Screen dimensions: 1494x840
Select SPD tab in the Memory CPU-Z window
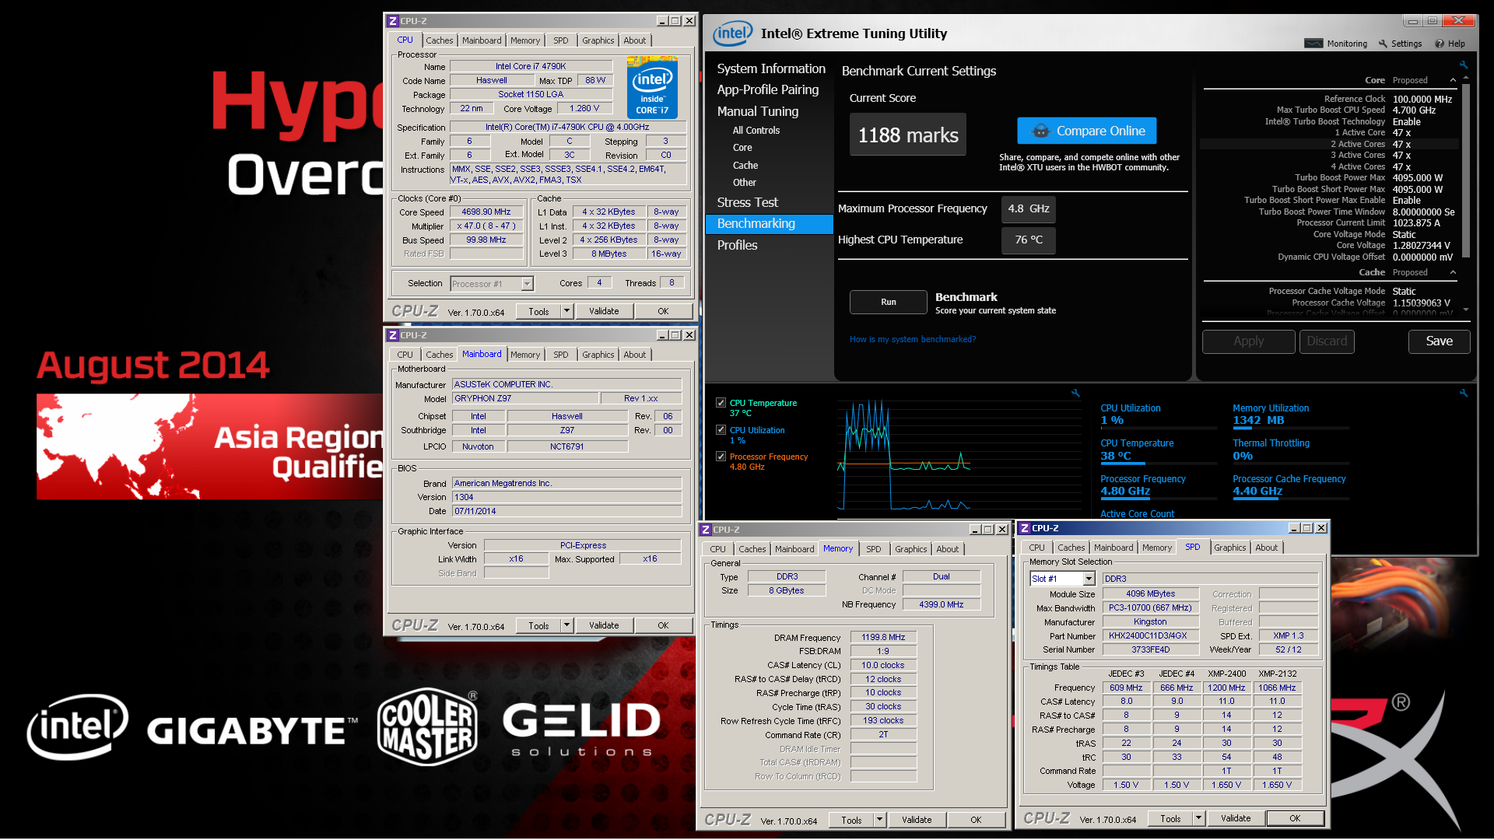click(873, 549)
